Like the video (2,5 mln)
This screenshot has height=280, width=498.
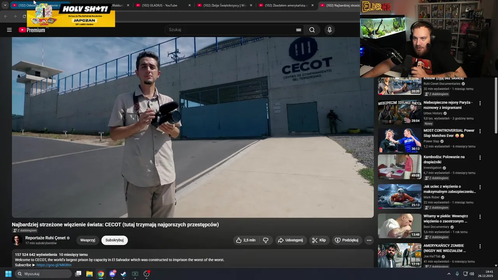(246, 240)
